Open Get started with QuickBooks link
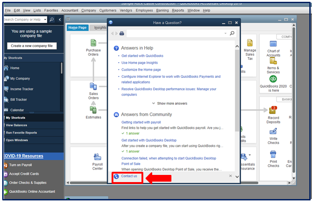 point(142,56)
